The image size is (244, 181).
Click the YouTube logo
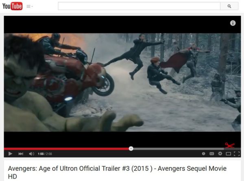click(x=13, y=6)
